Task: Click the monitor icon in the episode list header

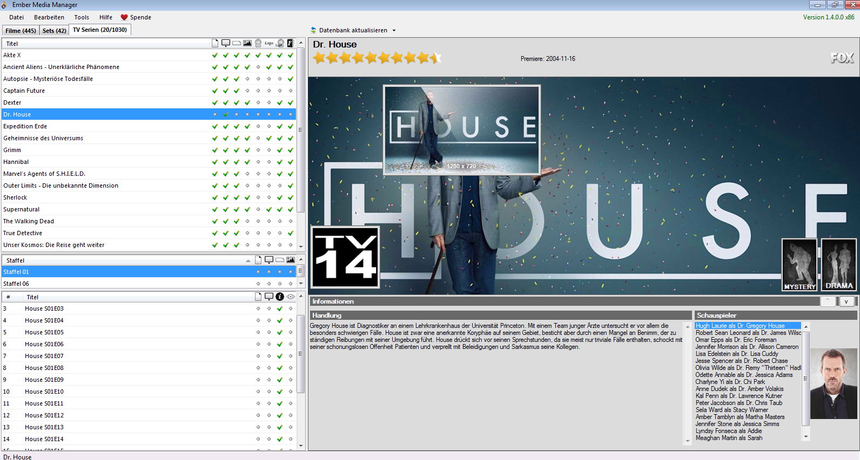Action: [x=269, y=297]
